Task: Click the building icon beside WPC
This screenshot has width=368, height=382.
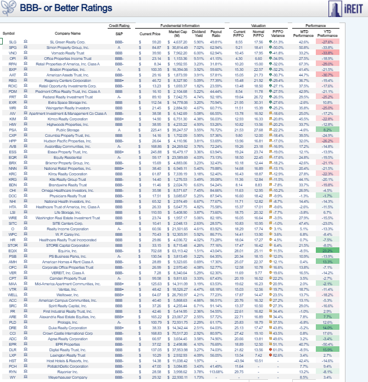Action: (26, 234)
